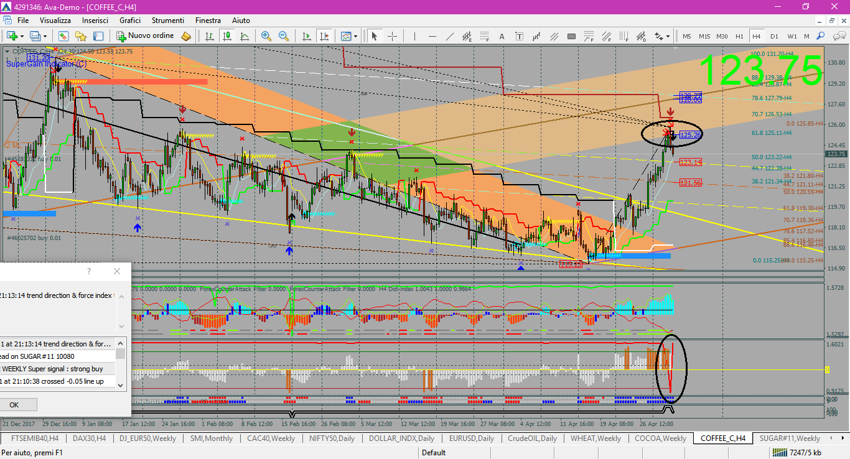Click 'Default' profile in status bar
This screenshot has width=850, height=459.
click(434, 453)
